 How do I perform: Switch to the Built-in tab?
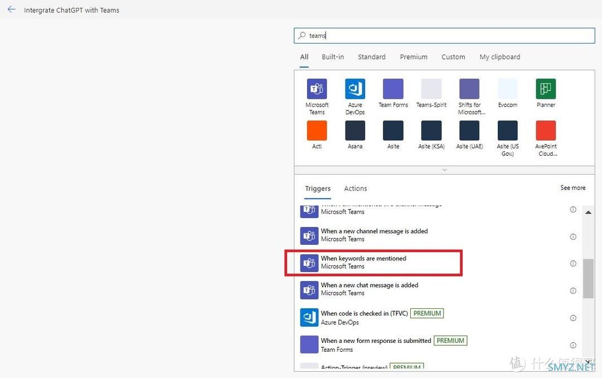(333, 57)
